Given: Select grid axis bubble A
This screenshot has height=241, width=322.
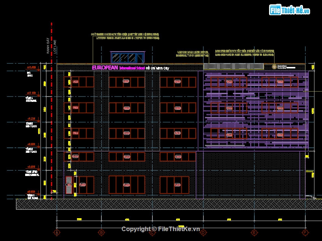Looking at the screenshot, I should pos(57,233).
